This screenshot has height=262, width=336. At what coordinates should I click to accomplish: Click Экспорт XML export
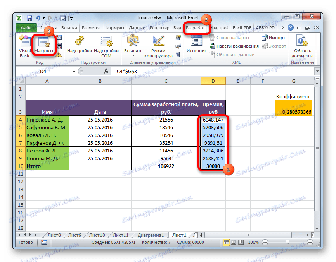[274, 46]
